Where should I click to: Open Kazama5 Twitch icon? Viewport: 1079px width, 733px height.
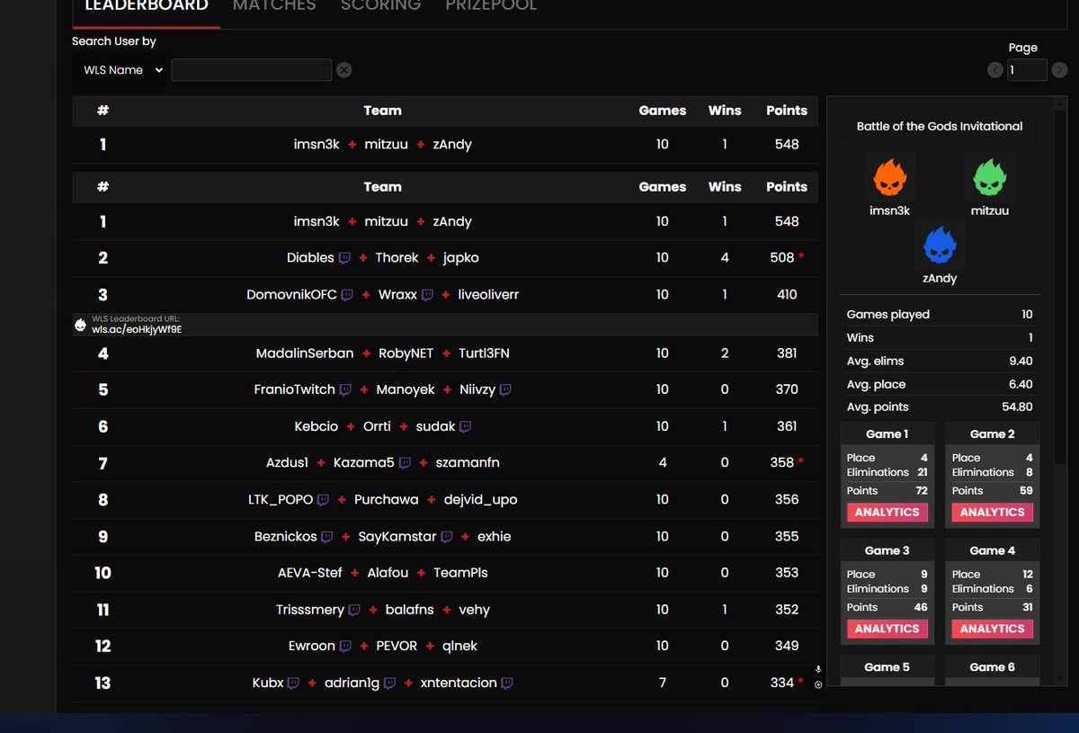(x=405, y=463)
